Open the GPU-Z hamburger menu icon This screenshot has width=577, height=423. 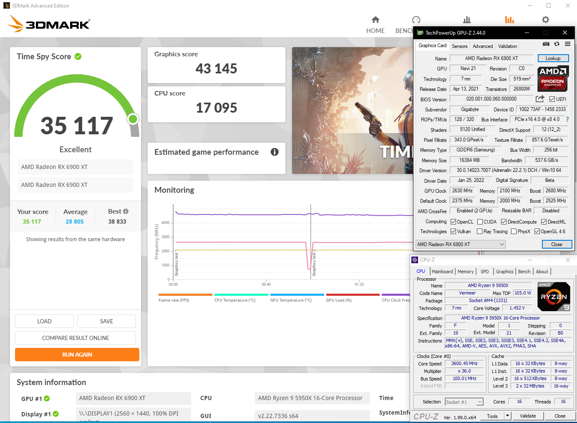567,44
